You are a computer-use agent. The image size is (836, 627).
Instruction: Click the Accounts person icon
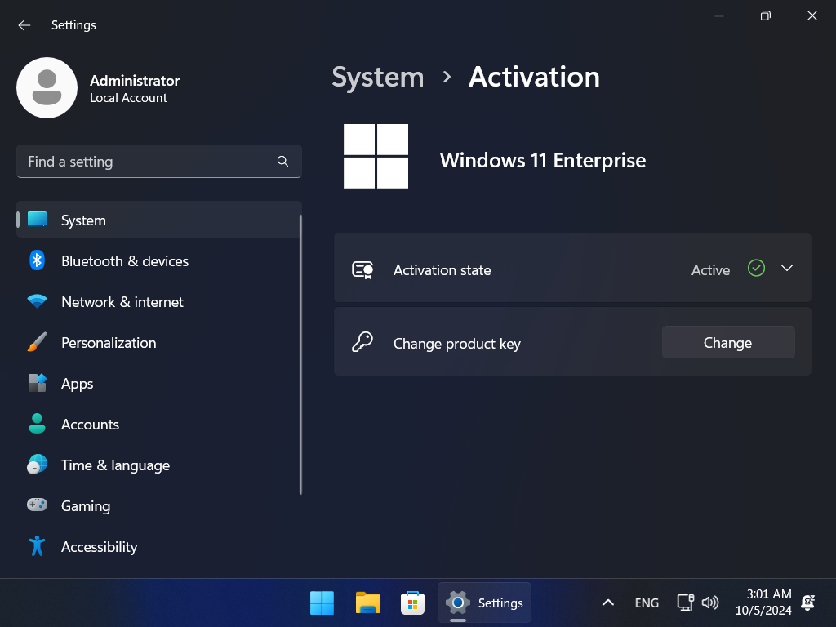click(37, 424)
